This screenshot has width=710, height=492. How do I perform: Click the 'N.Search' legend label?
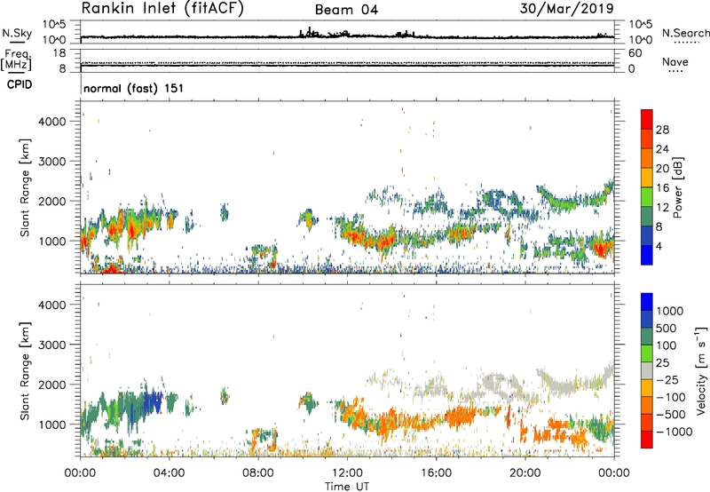point(686,33)
